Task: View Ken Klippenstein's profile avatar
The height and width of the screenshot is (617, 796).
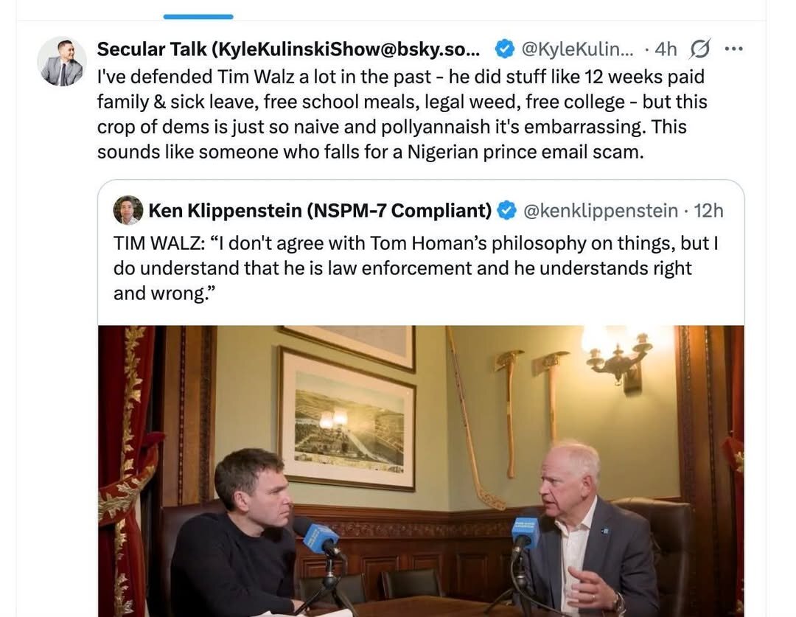Action: click(128, 209)
